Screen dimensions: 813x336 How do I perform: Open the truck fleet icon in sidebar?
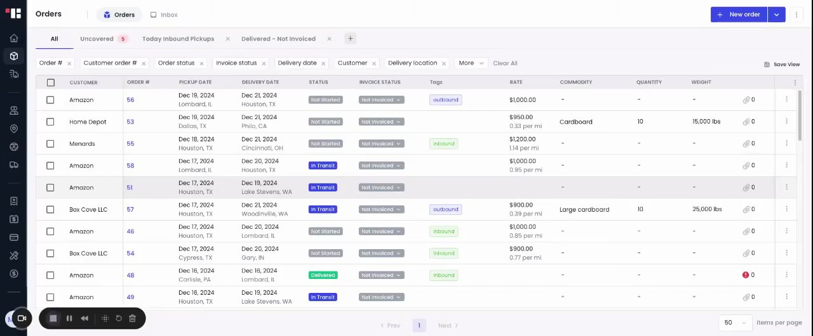tap(14, 165)
